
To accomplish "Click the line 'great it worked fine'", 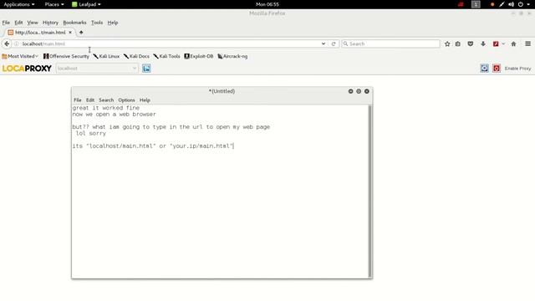I will 106,108.
